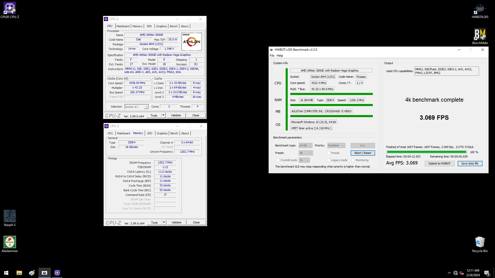The width and height of the screenshot is (495, 278).
Task: Switch to CPU-Z taskbar button
Action: [x=57, y=273]
